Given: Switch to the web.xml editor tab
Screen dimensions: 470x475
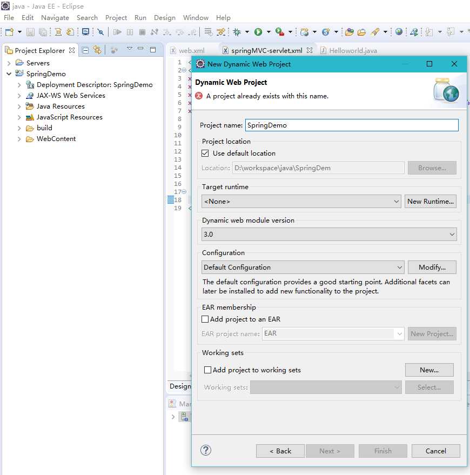Looking at the screenshot, I should 187,51.
